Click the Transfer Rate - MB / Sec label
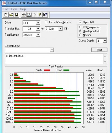 [x=47, y=130]
